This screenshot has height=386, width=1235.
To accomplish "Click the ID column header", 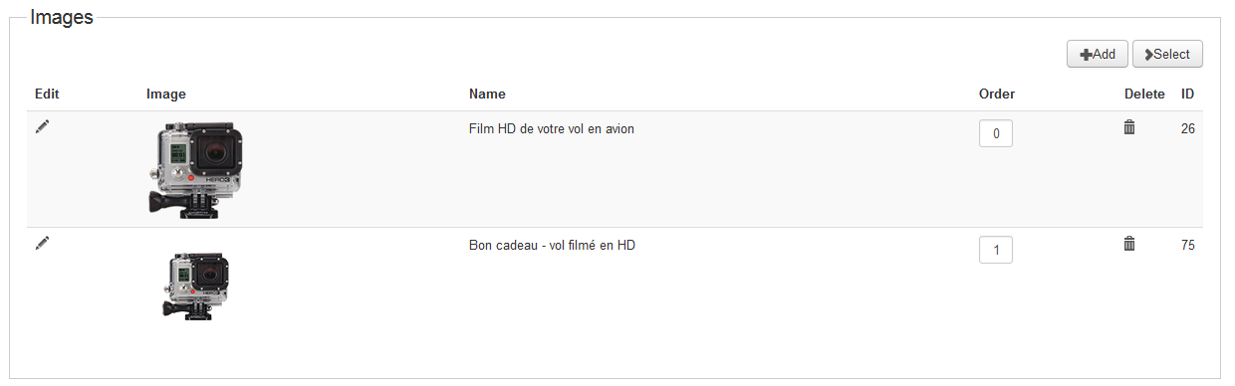I will point(1187,95).
